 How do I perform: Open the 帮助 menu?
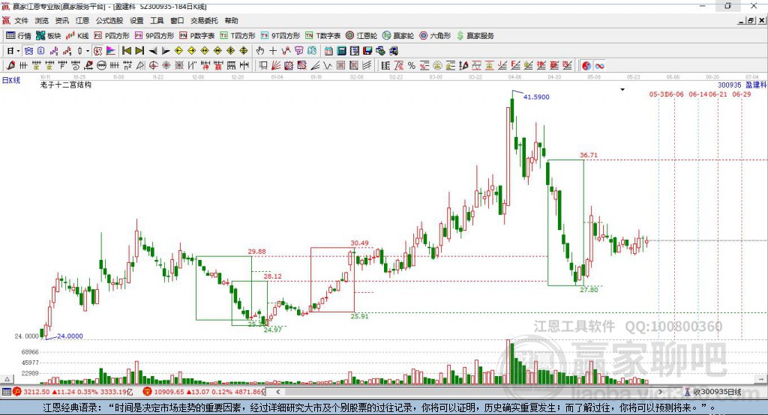click(231, 20)
